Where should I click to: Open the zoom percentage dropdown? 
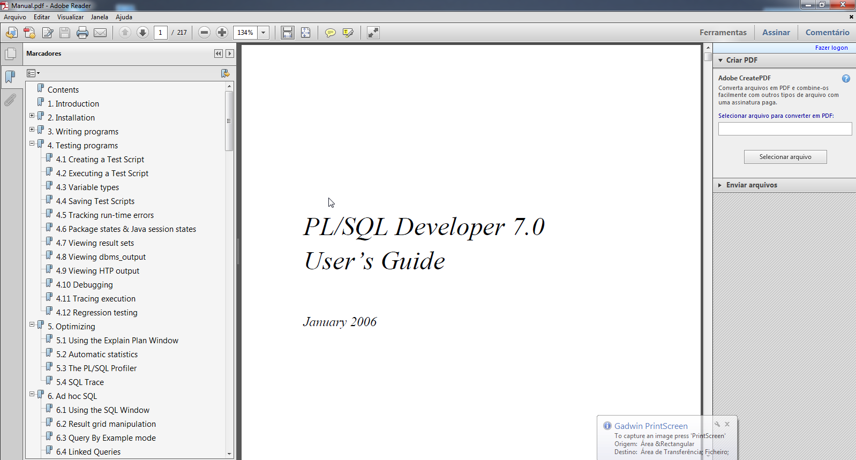tap(263, 33)
